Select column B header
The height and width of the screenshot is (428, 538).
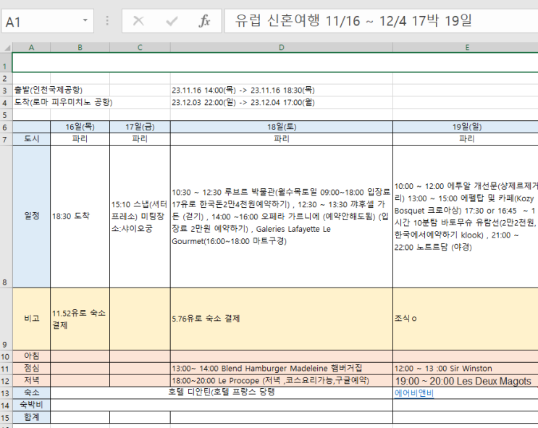pyautogui.click(x=80, y=47)
